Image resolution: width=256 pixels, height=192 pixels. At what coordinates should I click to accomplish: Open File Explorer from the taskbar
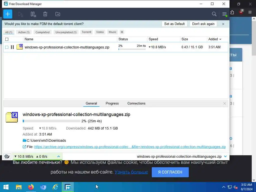click(18, 187)
